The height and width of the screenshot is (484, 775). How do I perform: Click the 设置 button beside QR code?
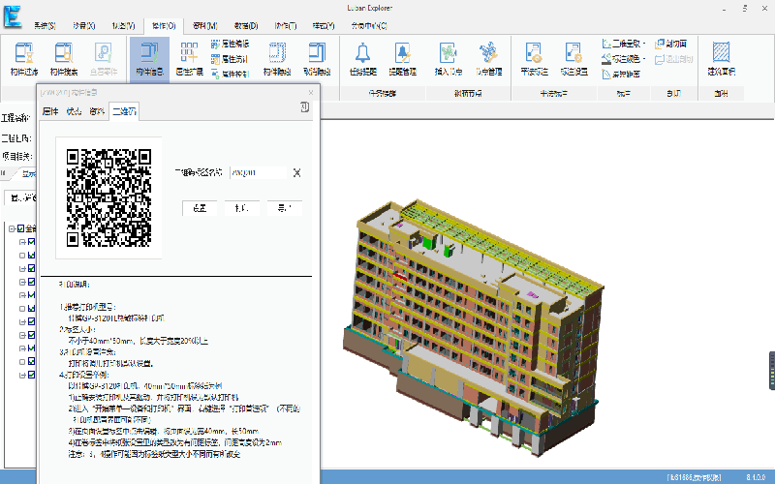click(200, 208)
